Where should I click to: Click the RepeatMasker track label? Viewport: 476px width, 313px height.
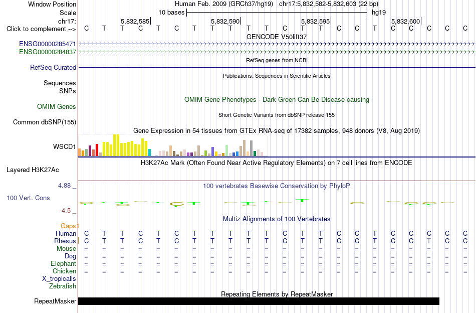(55, 301)
